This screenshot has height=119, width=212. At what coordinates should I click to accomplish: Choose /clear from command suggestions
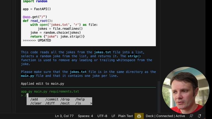coord(36,103)
